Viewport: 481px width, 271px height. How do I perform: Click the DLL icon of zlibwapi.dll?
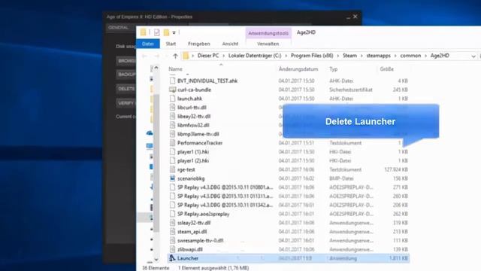point(172,249)
